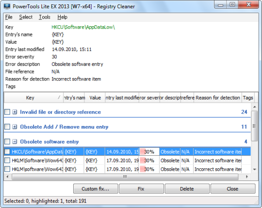Click the count 11 on Add / Remove group
This screenshot has height=208, width=262.
[244, 127]
